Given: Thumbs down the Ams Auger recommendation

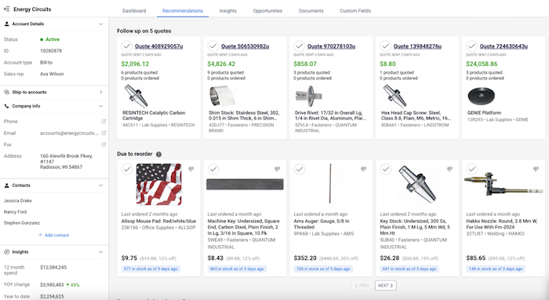Looking at the screenshot, I should 363,169.
